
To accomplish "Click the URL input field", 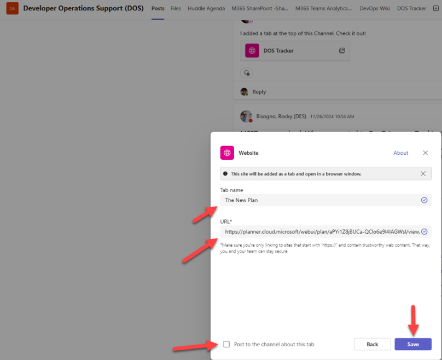I will pyautogui.click(x=325, y=232).
